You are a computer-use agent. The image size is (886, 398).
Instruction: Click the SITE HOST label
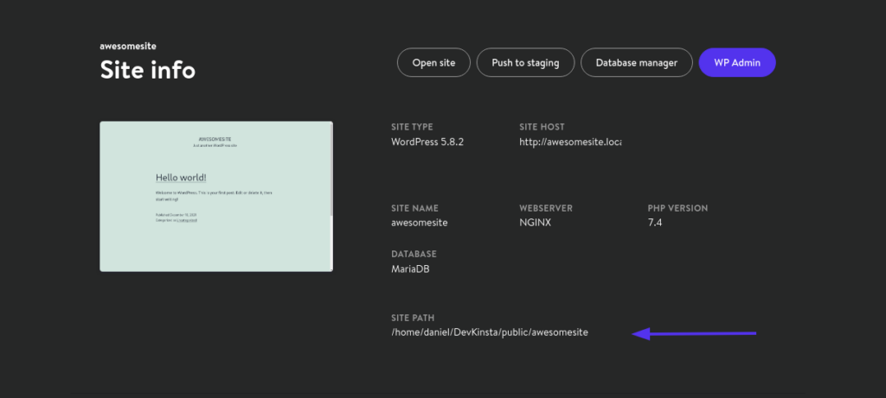(542, 128)
